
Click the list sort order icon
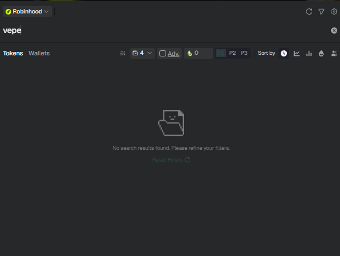pyautogui.click(x=122, y=53)
